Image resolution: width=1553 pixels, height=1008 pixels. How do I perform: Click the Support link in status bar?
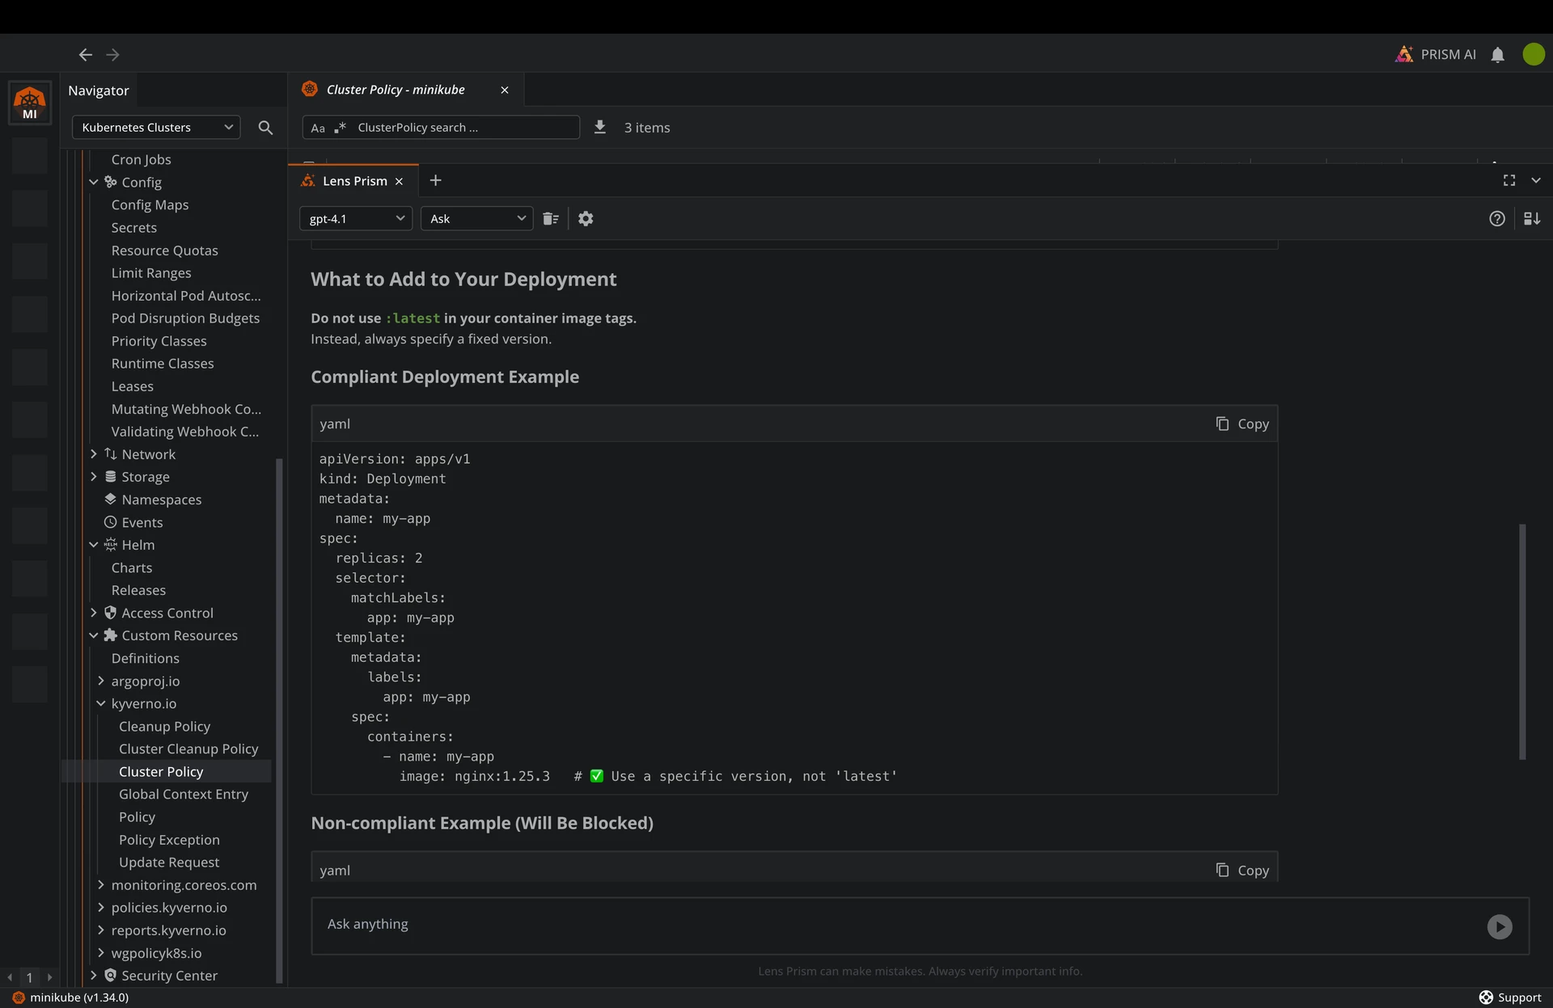[x=1510, y=997]
